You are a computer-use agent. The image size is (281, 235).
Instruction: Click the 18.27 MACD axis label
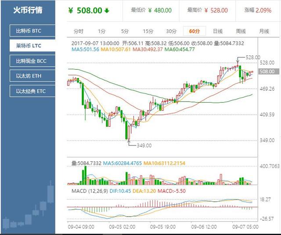(265, 199)
